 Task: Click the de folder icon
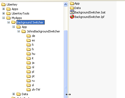[29, 36]
